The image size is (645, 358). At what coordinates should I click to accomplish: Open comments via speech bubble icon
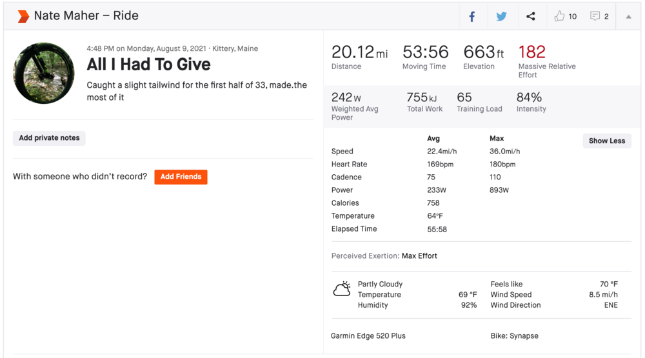[x=595, y=16]
